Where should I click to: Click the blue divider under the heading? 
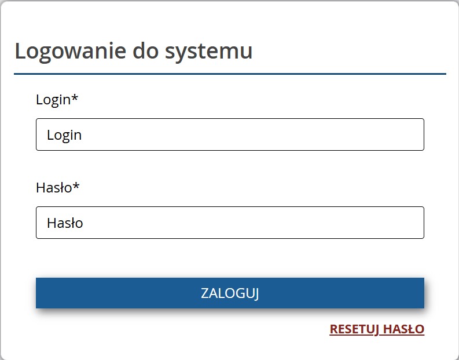click(x=230, y=74)
